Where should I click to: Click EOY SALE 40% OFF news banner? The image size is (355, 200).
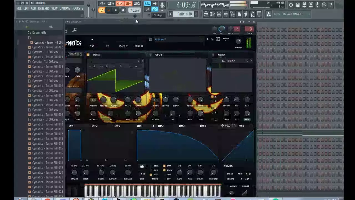[291, 14]
